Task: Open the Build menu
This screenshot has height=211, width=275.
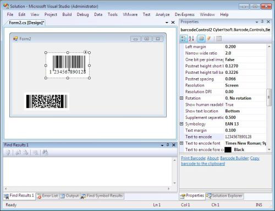Action: (67, 14)
